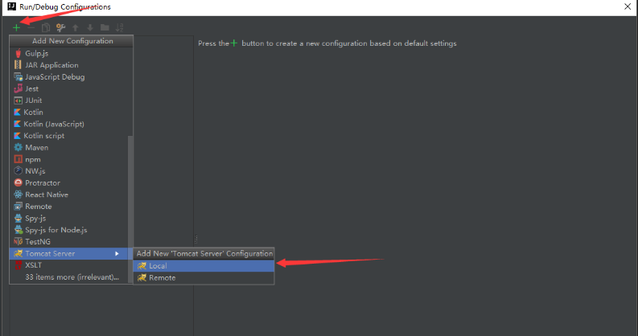Click the Spy-js icon
Viewport: 638px width, 336px height.
pos(18,218)
